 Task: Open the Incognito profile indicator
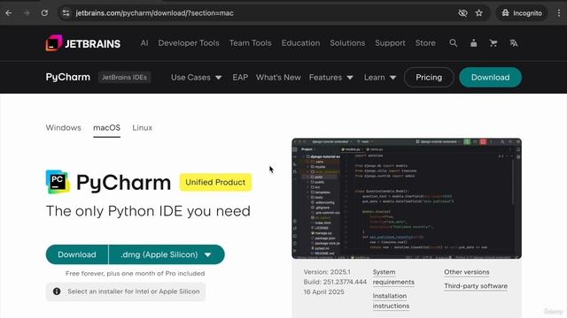point(522,13)
